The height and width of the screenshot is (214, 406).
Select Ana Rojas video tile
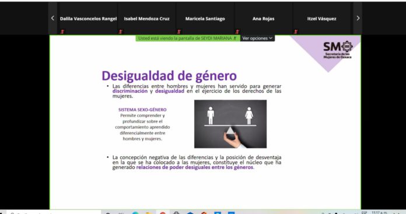263,18
